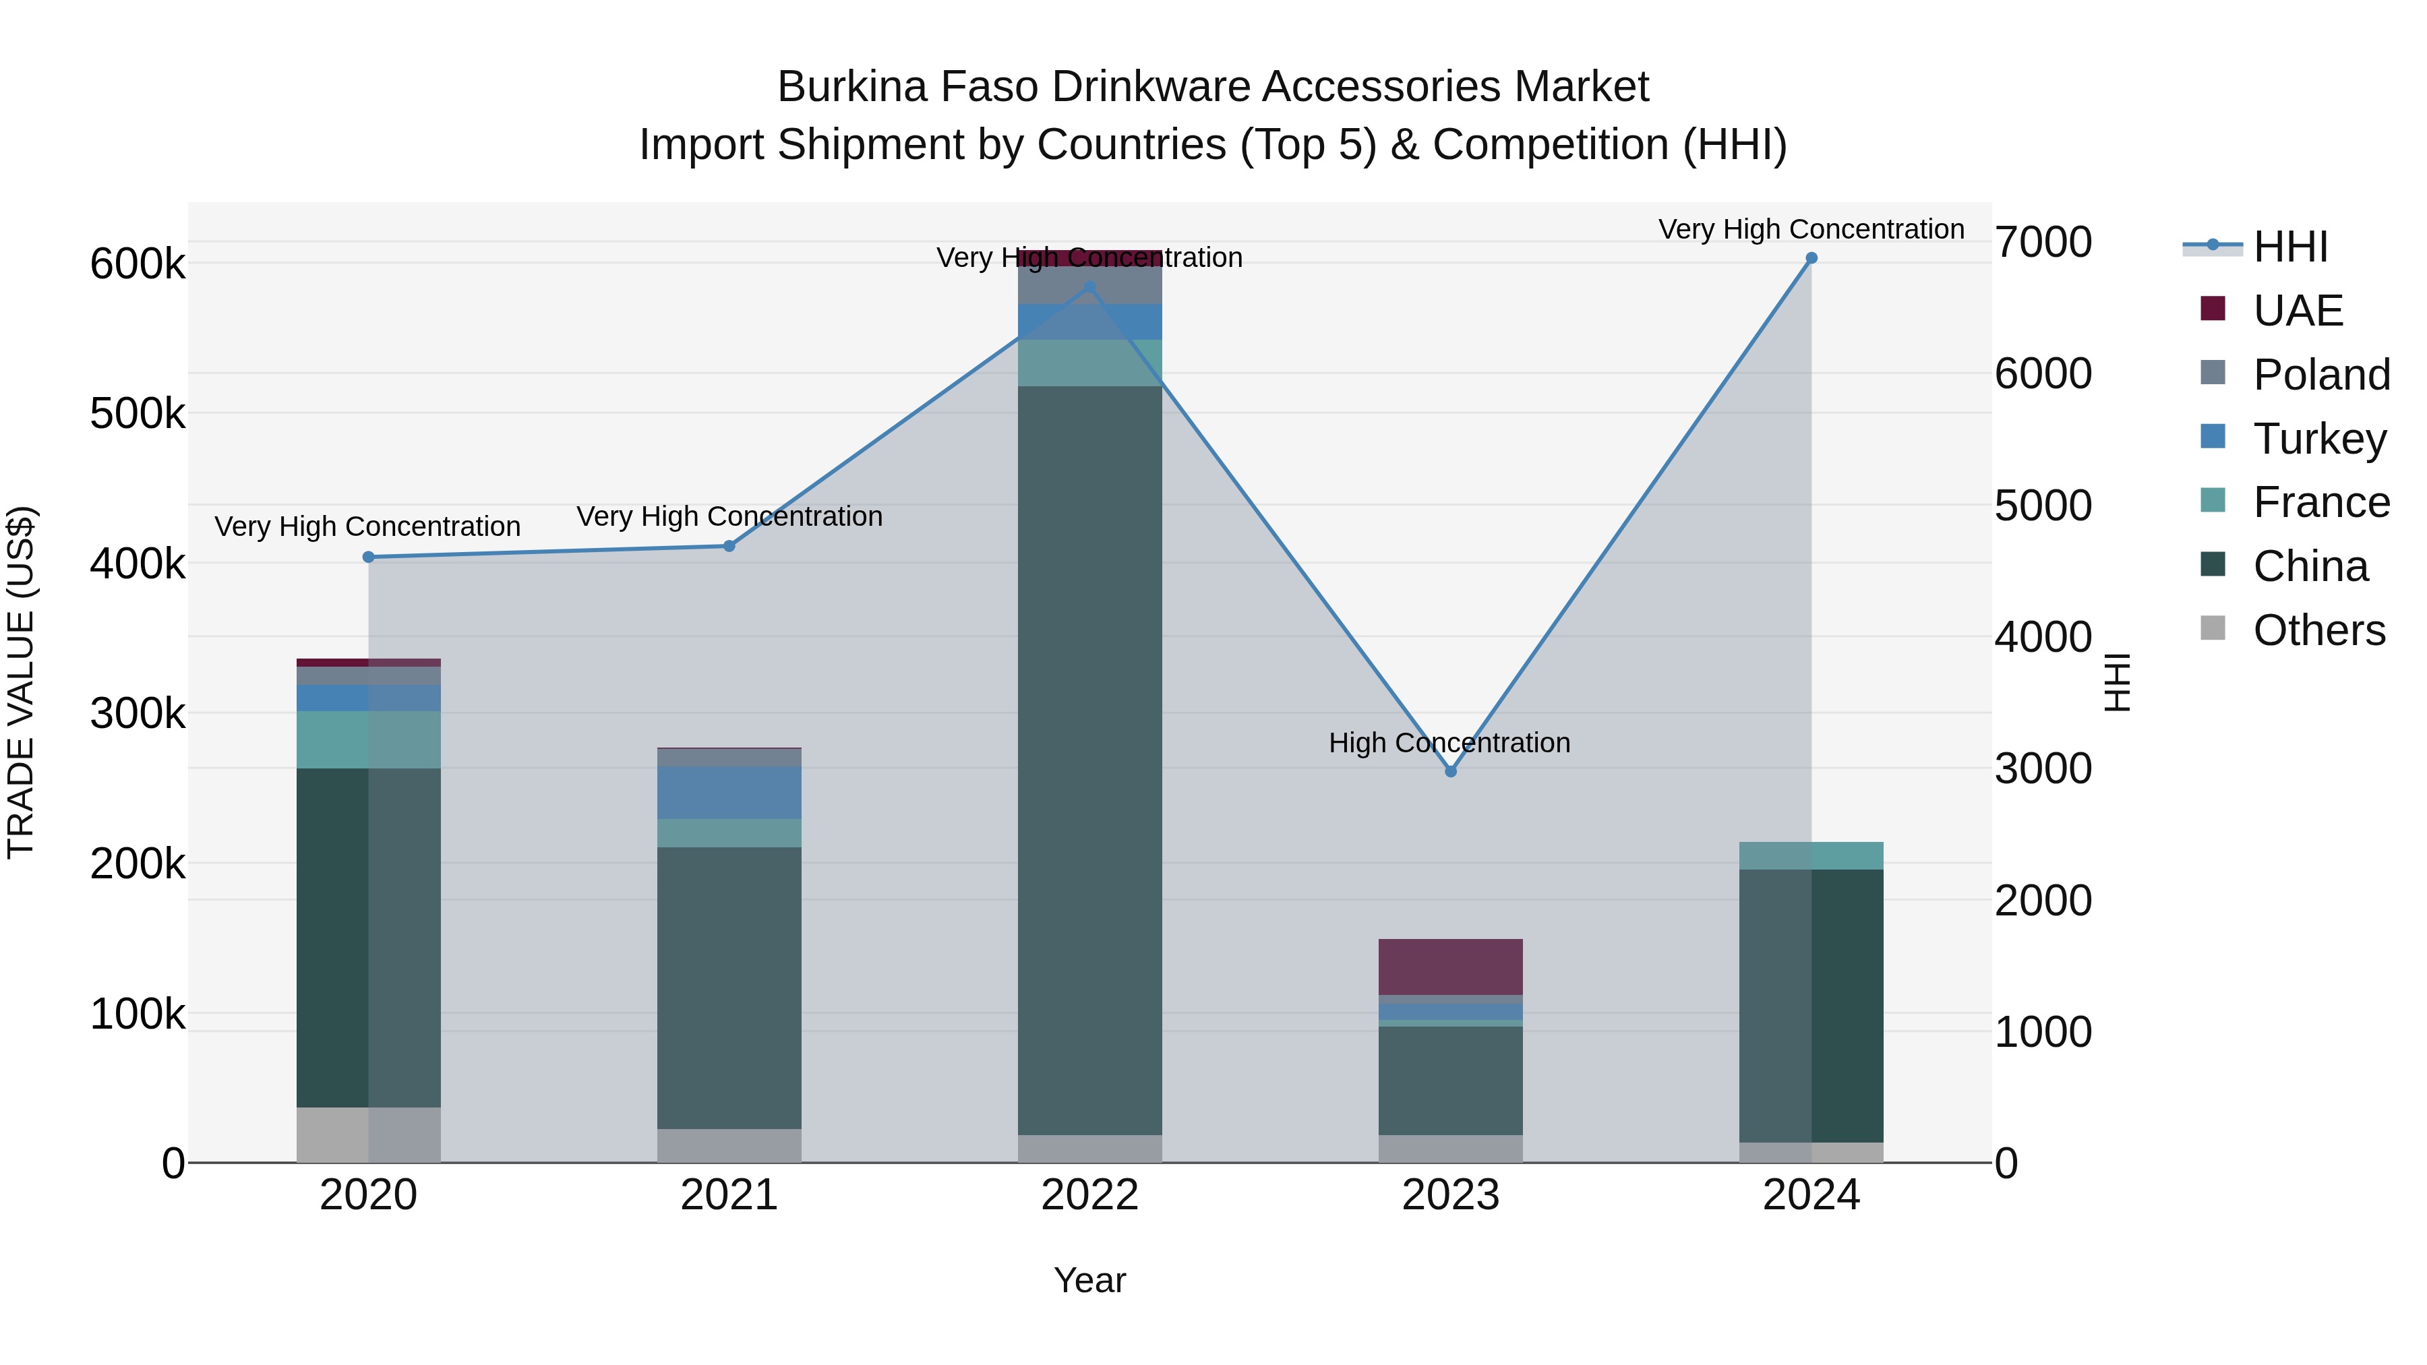Select the China segment of the 2023 bar

click(1451, 1081)
